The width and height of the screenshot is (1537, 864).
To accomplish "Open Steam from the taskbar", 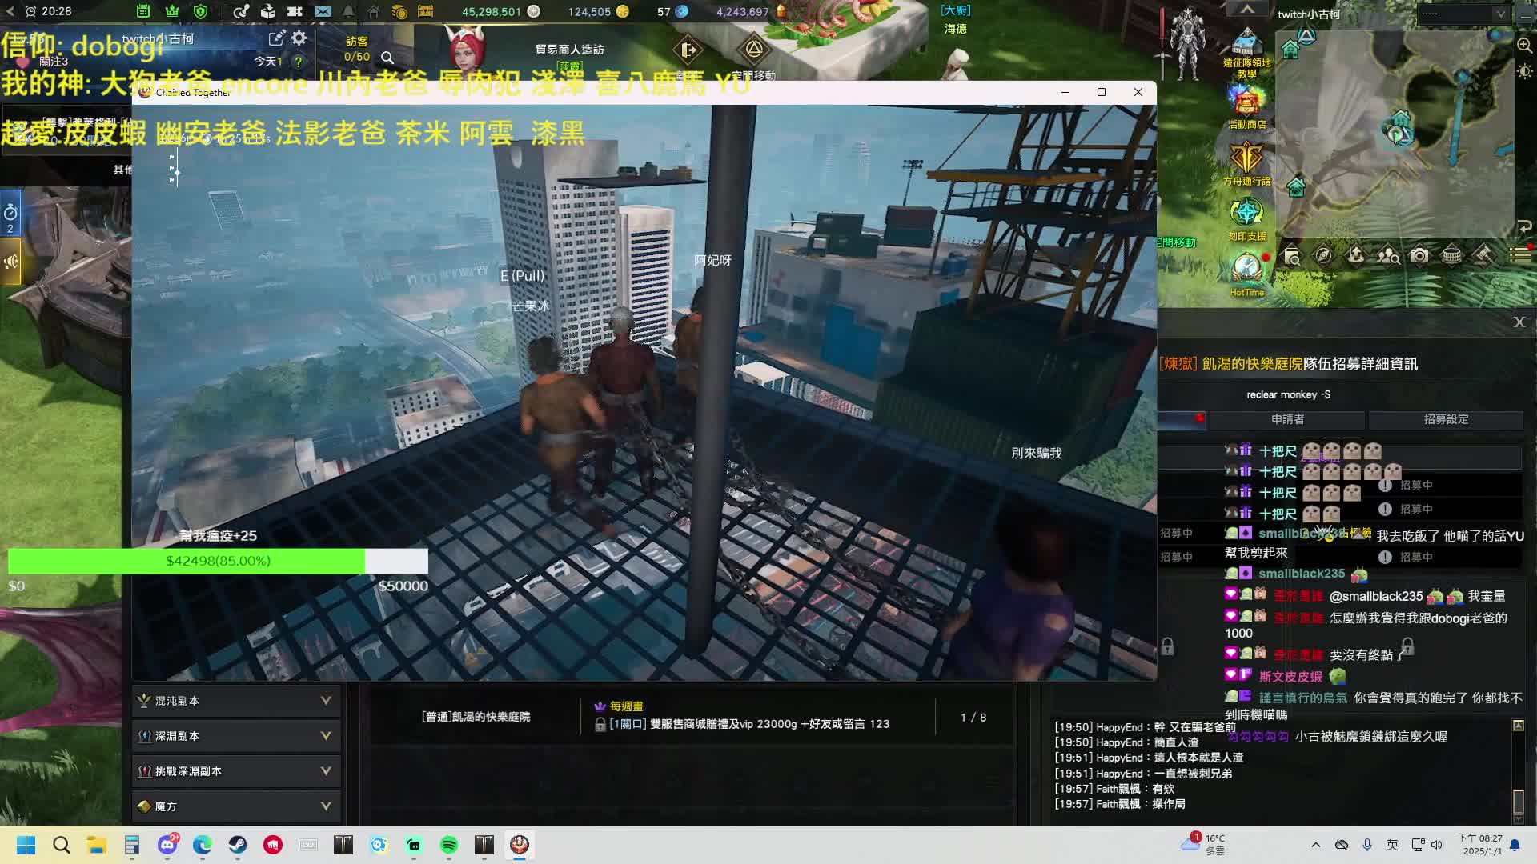I will click(238, 845).
